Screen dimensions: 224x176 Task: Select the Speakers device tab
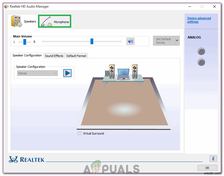24,21
